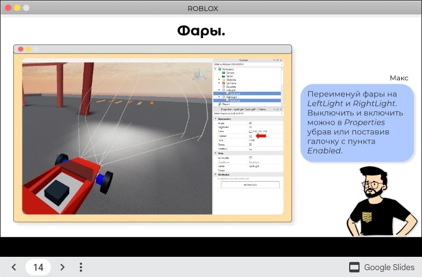
Task: Expand the CarFrame tree node
Action: (219, 83)
